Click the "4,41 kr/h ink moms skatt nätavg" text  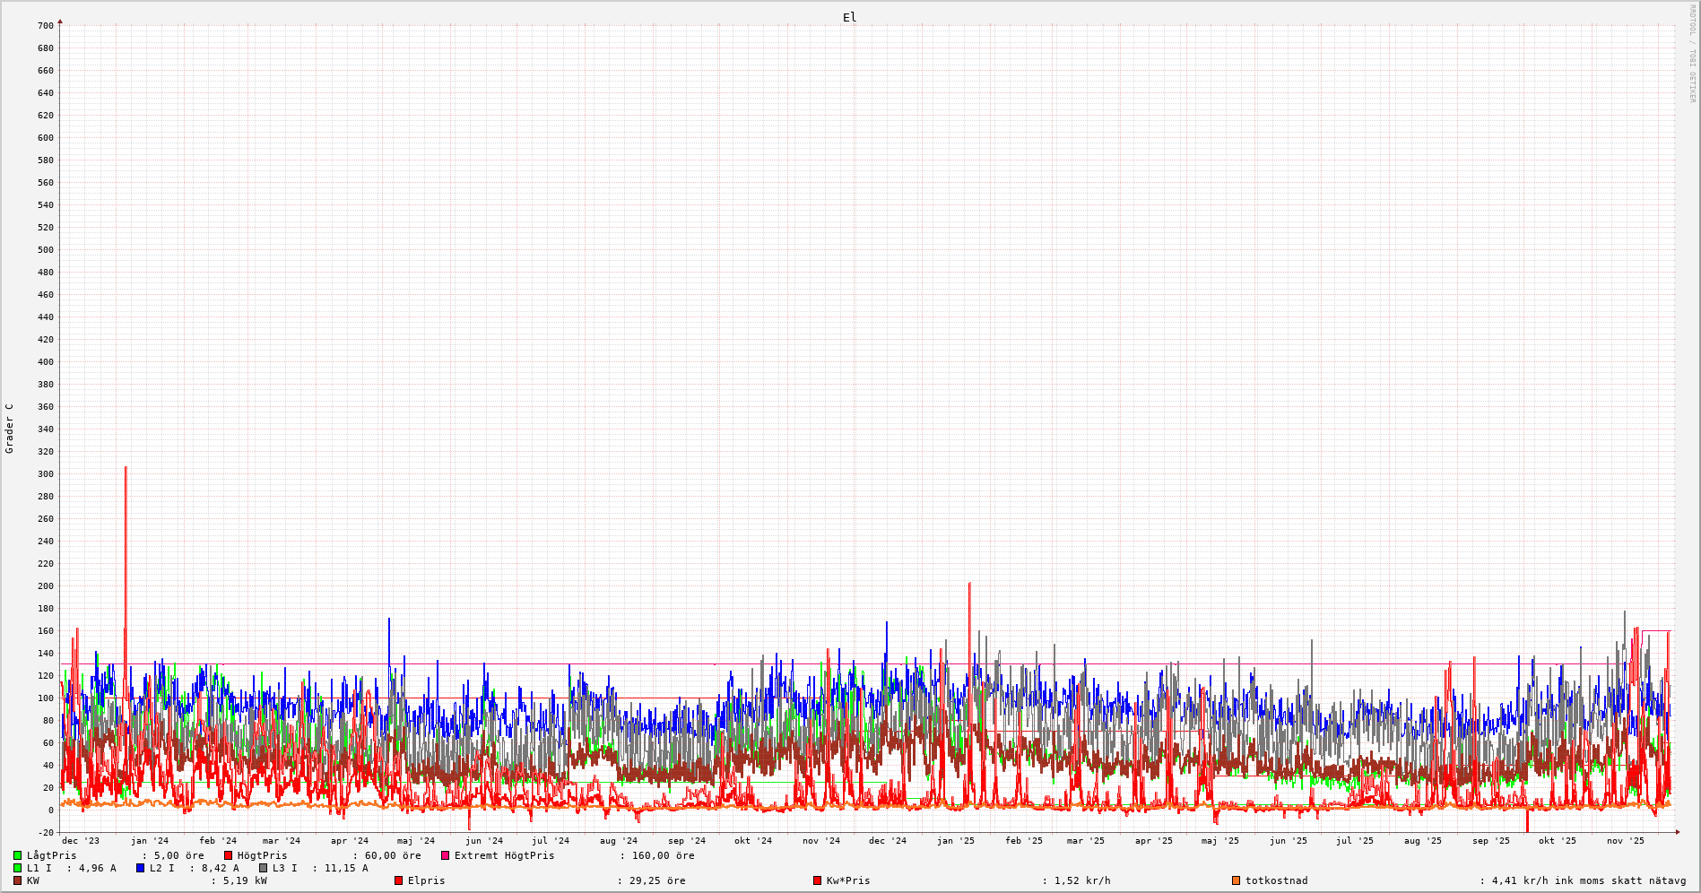point(1589,880)
